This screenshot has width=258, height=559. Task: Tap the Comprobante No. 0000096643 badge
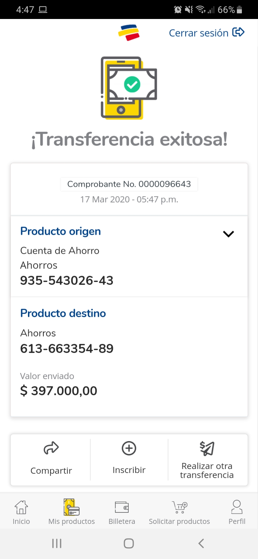point(129,184)
